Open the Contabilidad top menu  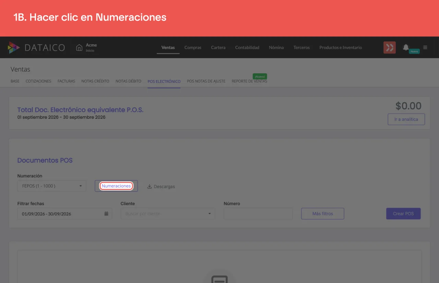[247, 48]
